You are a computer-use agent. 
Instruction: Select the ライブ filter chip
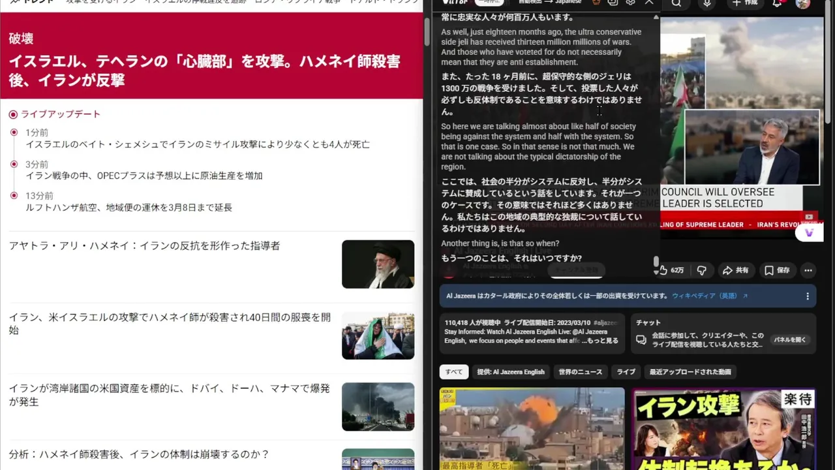[626, 371]
